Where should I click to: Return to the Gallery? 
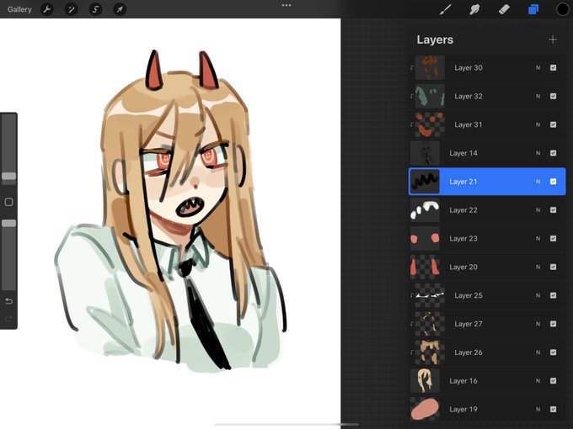pos(19,9)
